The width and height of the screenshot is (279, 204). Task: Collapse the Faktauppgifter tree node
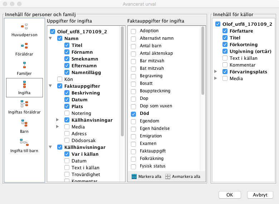coord(50,86)
